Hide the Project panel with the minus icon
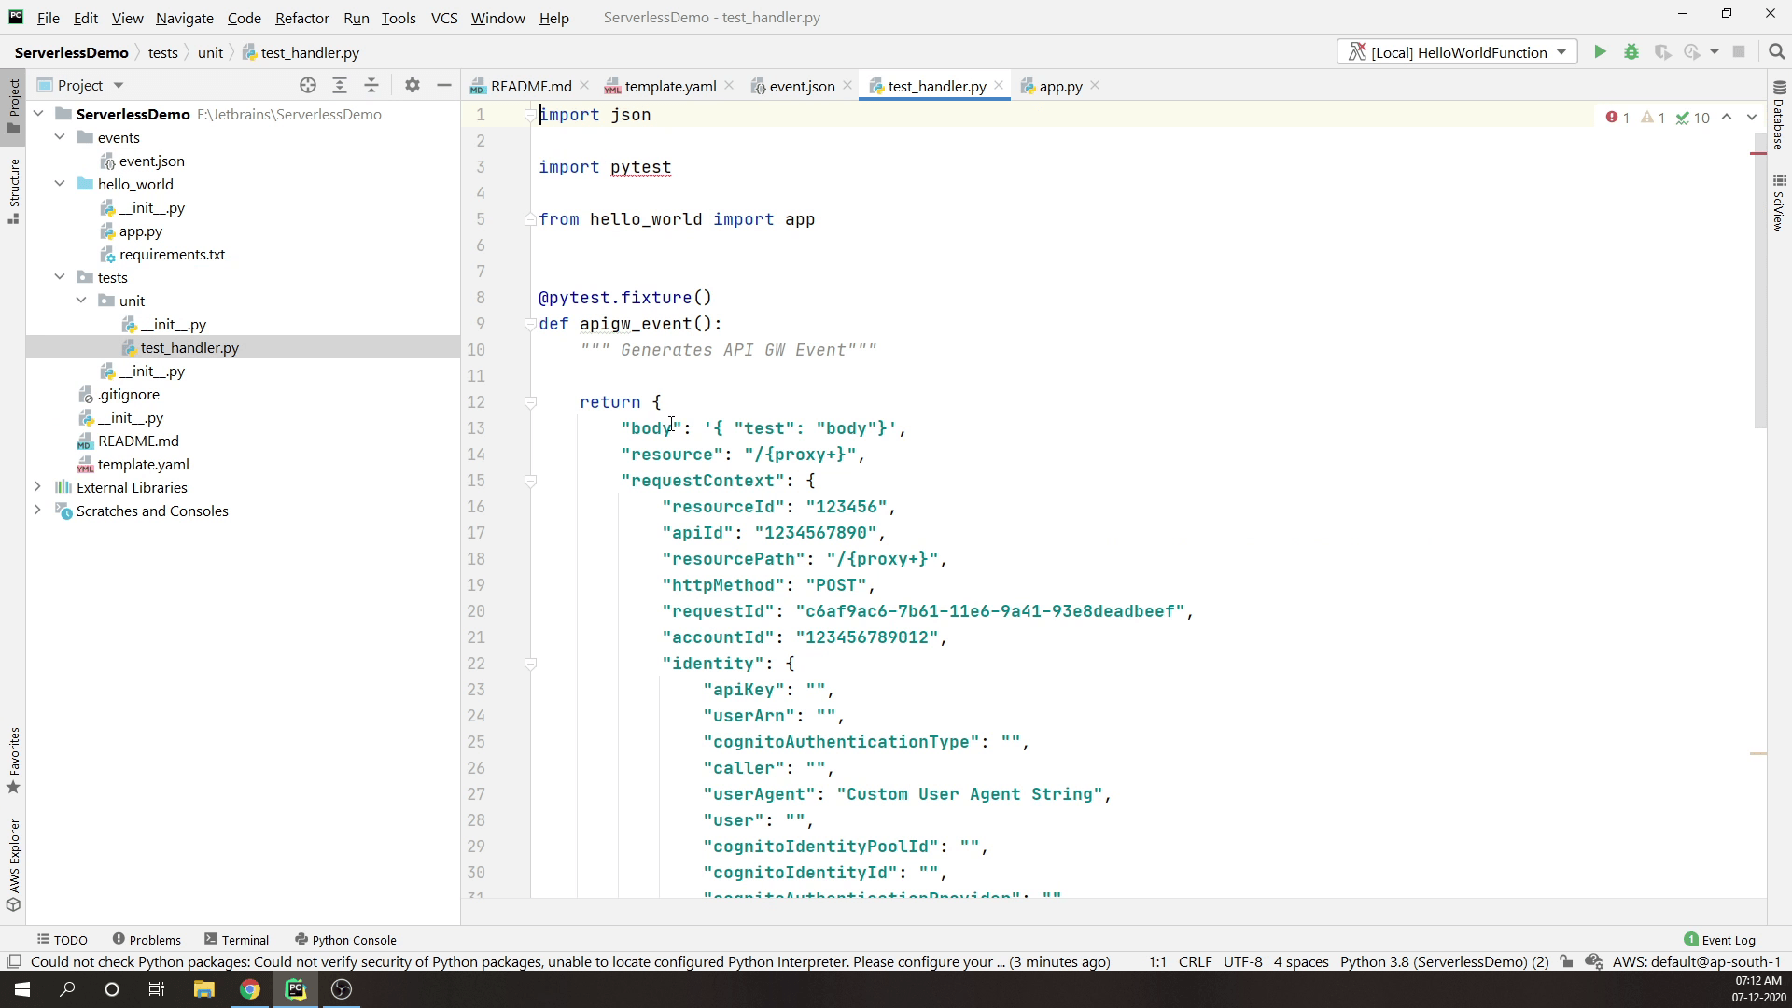1792x1008 pixels. (x=444, y=85)
